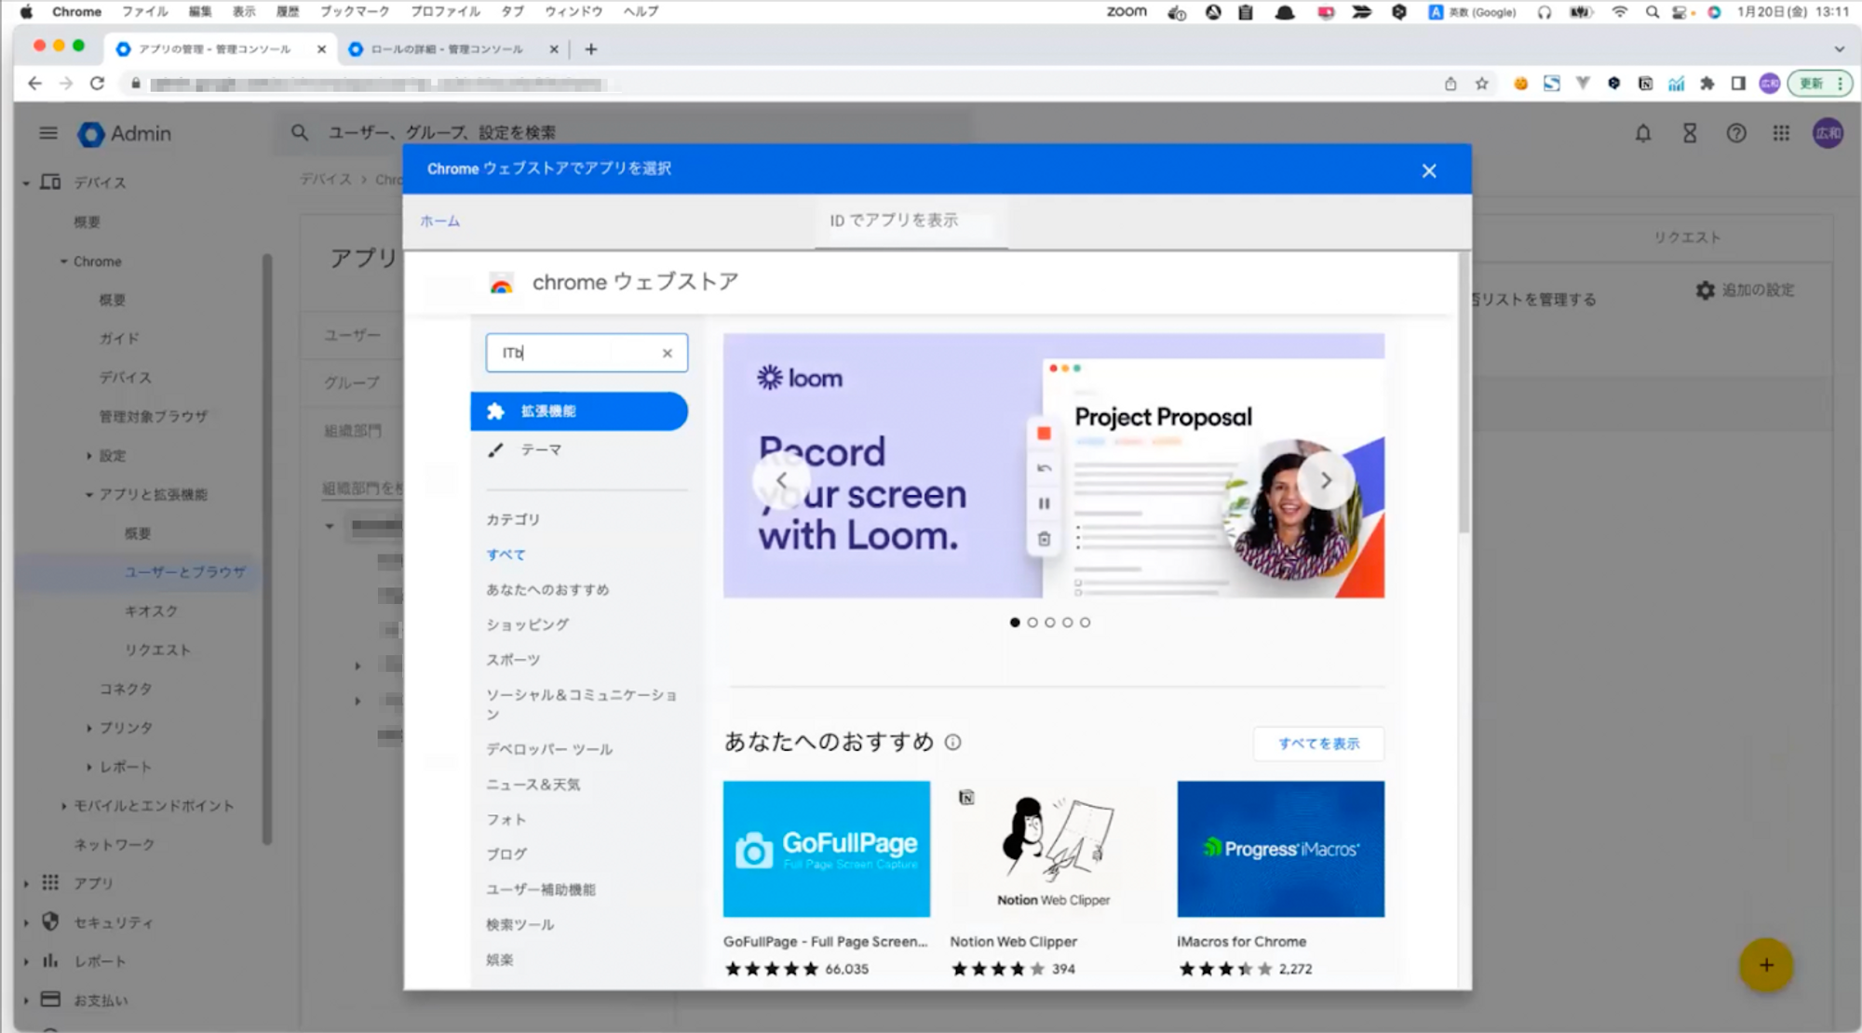This screenshot has width=1862, height=1033.
Task: Select the third carousel page dot
Action: click(1050, 623)
